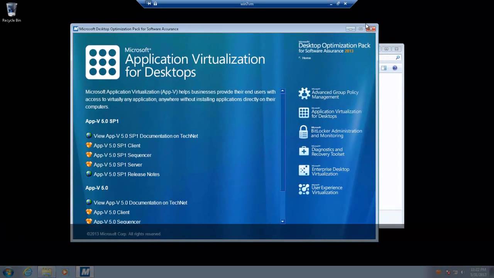Close the background Explorer window

(x=396, y=49)
